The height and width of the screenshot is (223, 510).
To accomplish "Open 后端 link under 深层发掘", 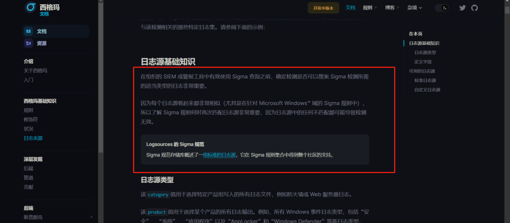I will (x=28, y=168).
